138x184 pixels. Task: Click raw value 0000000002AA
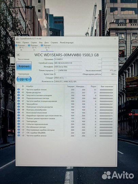click(106, 95)
